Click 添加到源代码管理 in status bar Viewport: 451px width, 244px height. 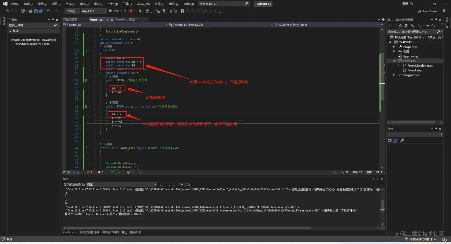pyautogui.click(x=421, y=239)
